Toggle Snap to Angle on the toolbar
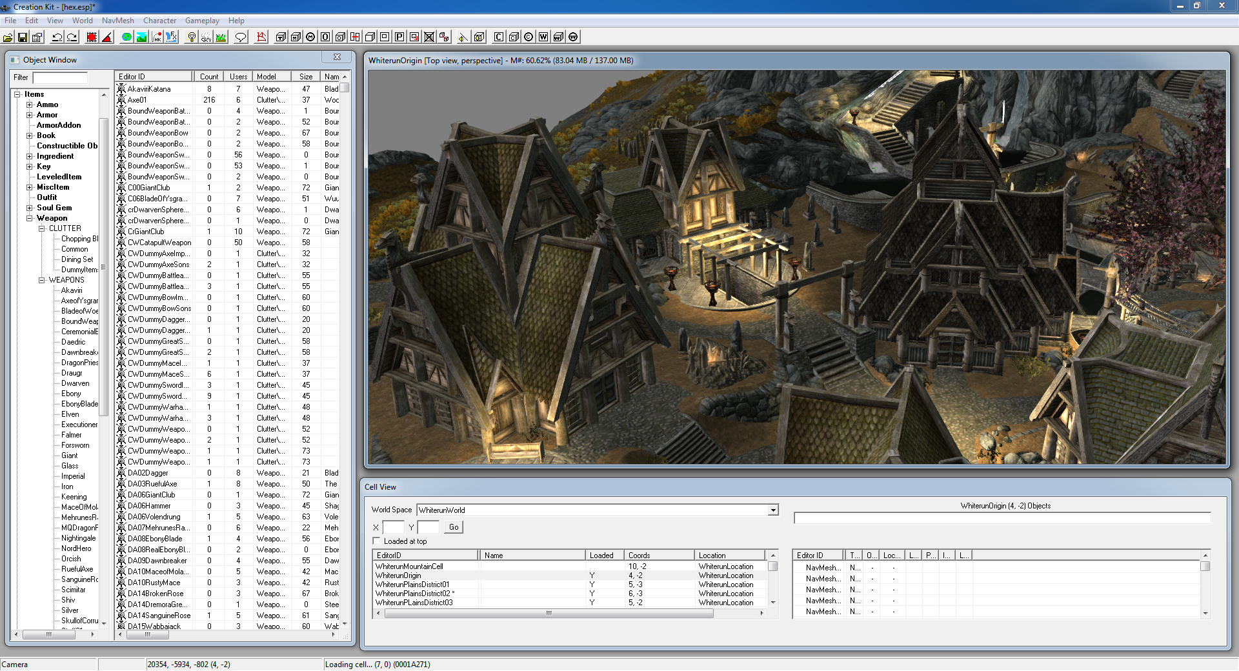This screenshot has height=671, width=1239. pos(107,37)
